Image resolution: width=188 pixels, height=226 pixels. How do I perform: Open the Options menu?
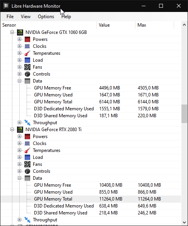click(x=46, y=17)
